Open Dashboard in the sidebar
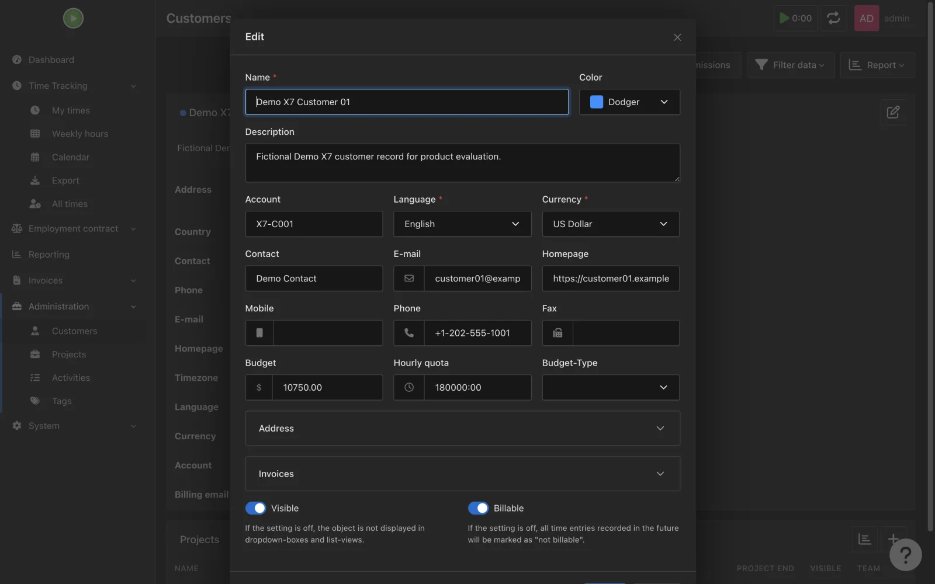Screen dimensions: 935x584 [51, 60]
